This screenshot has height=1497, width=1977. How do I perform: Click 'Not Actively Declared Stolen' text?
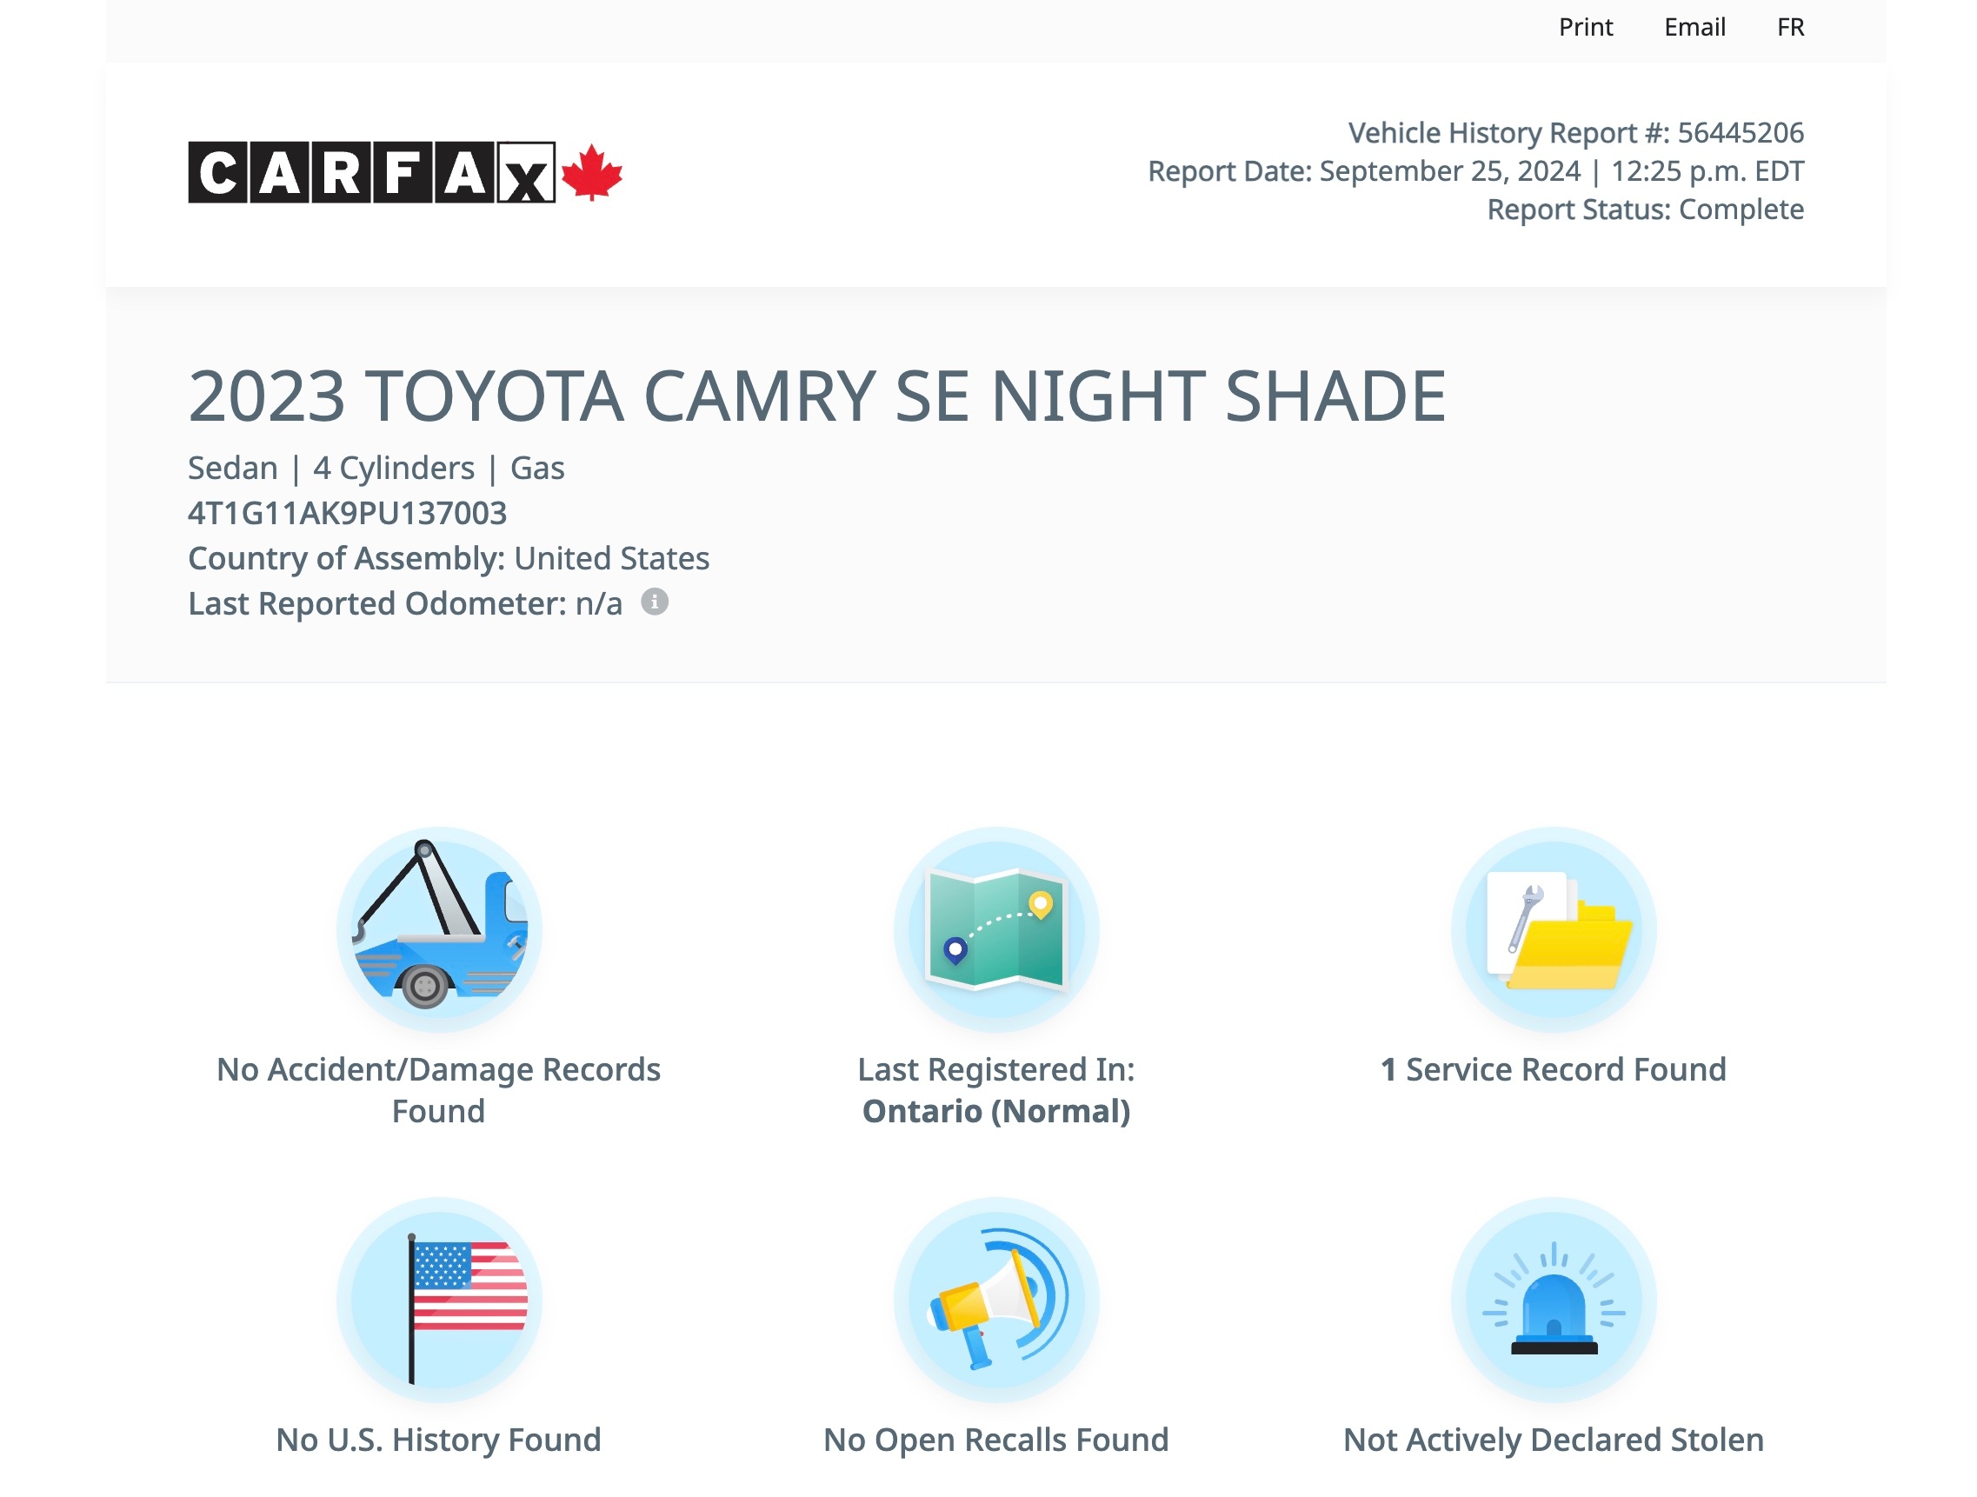click(x=1554, y=1439)
